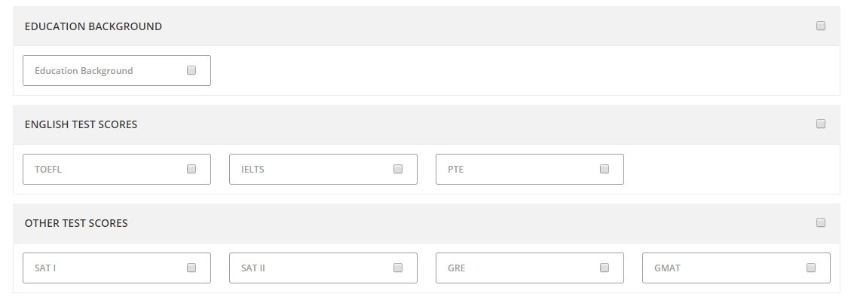Screen dimensions: 848x297
Task: Toggle the PTE checkbox
Action: 605,169
